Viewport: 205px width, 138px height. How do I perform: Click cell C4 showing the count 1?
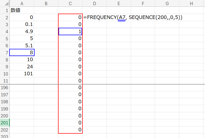point(70,32)
